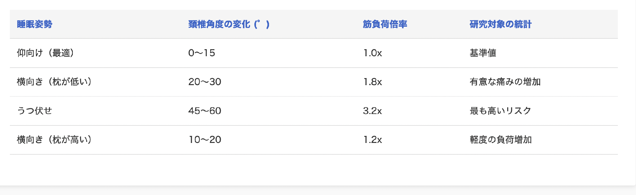Select the 仰向け（最適） row label
The image size is (636, 195).
pos(46,53)
